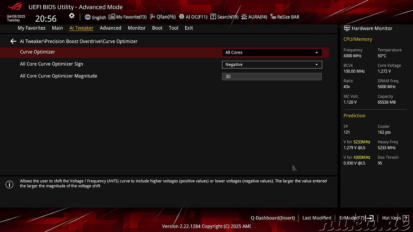Click the Cooler value 162 pts
Image resolution: width=413 pixels, height=232 pixels.
384,132
